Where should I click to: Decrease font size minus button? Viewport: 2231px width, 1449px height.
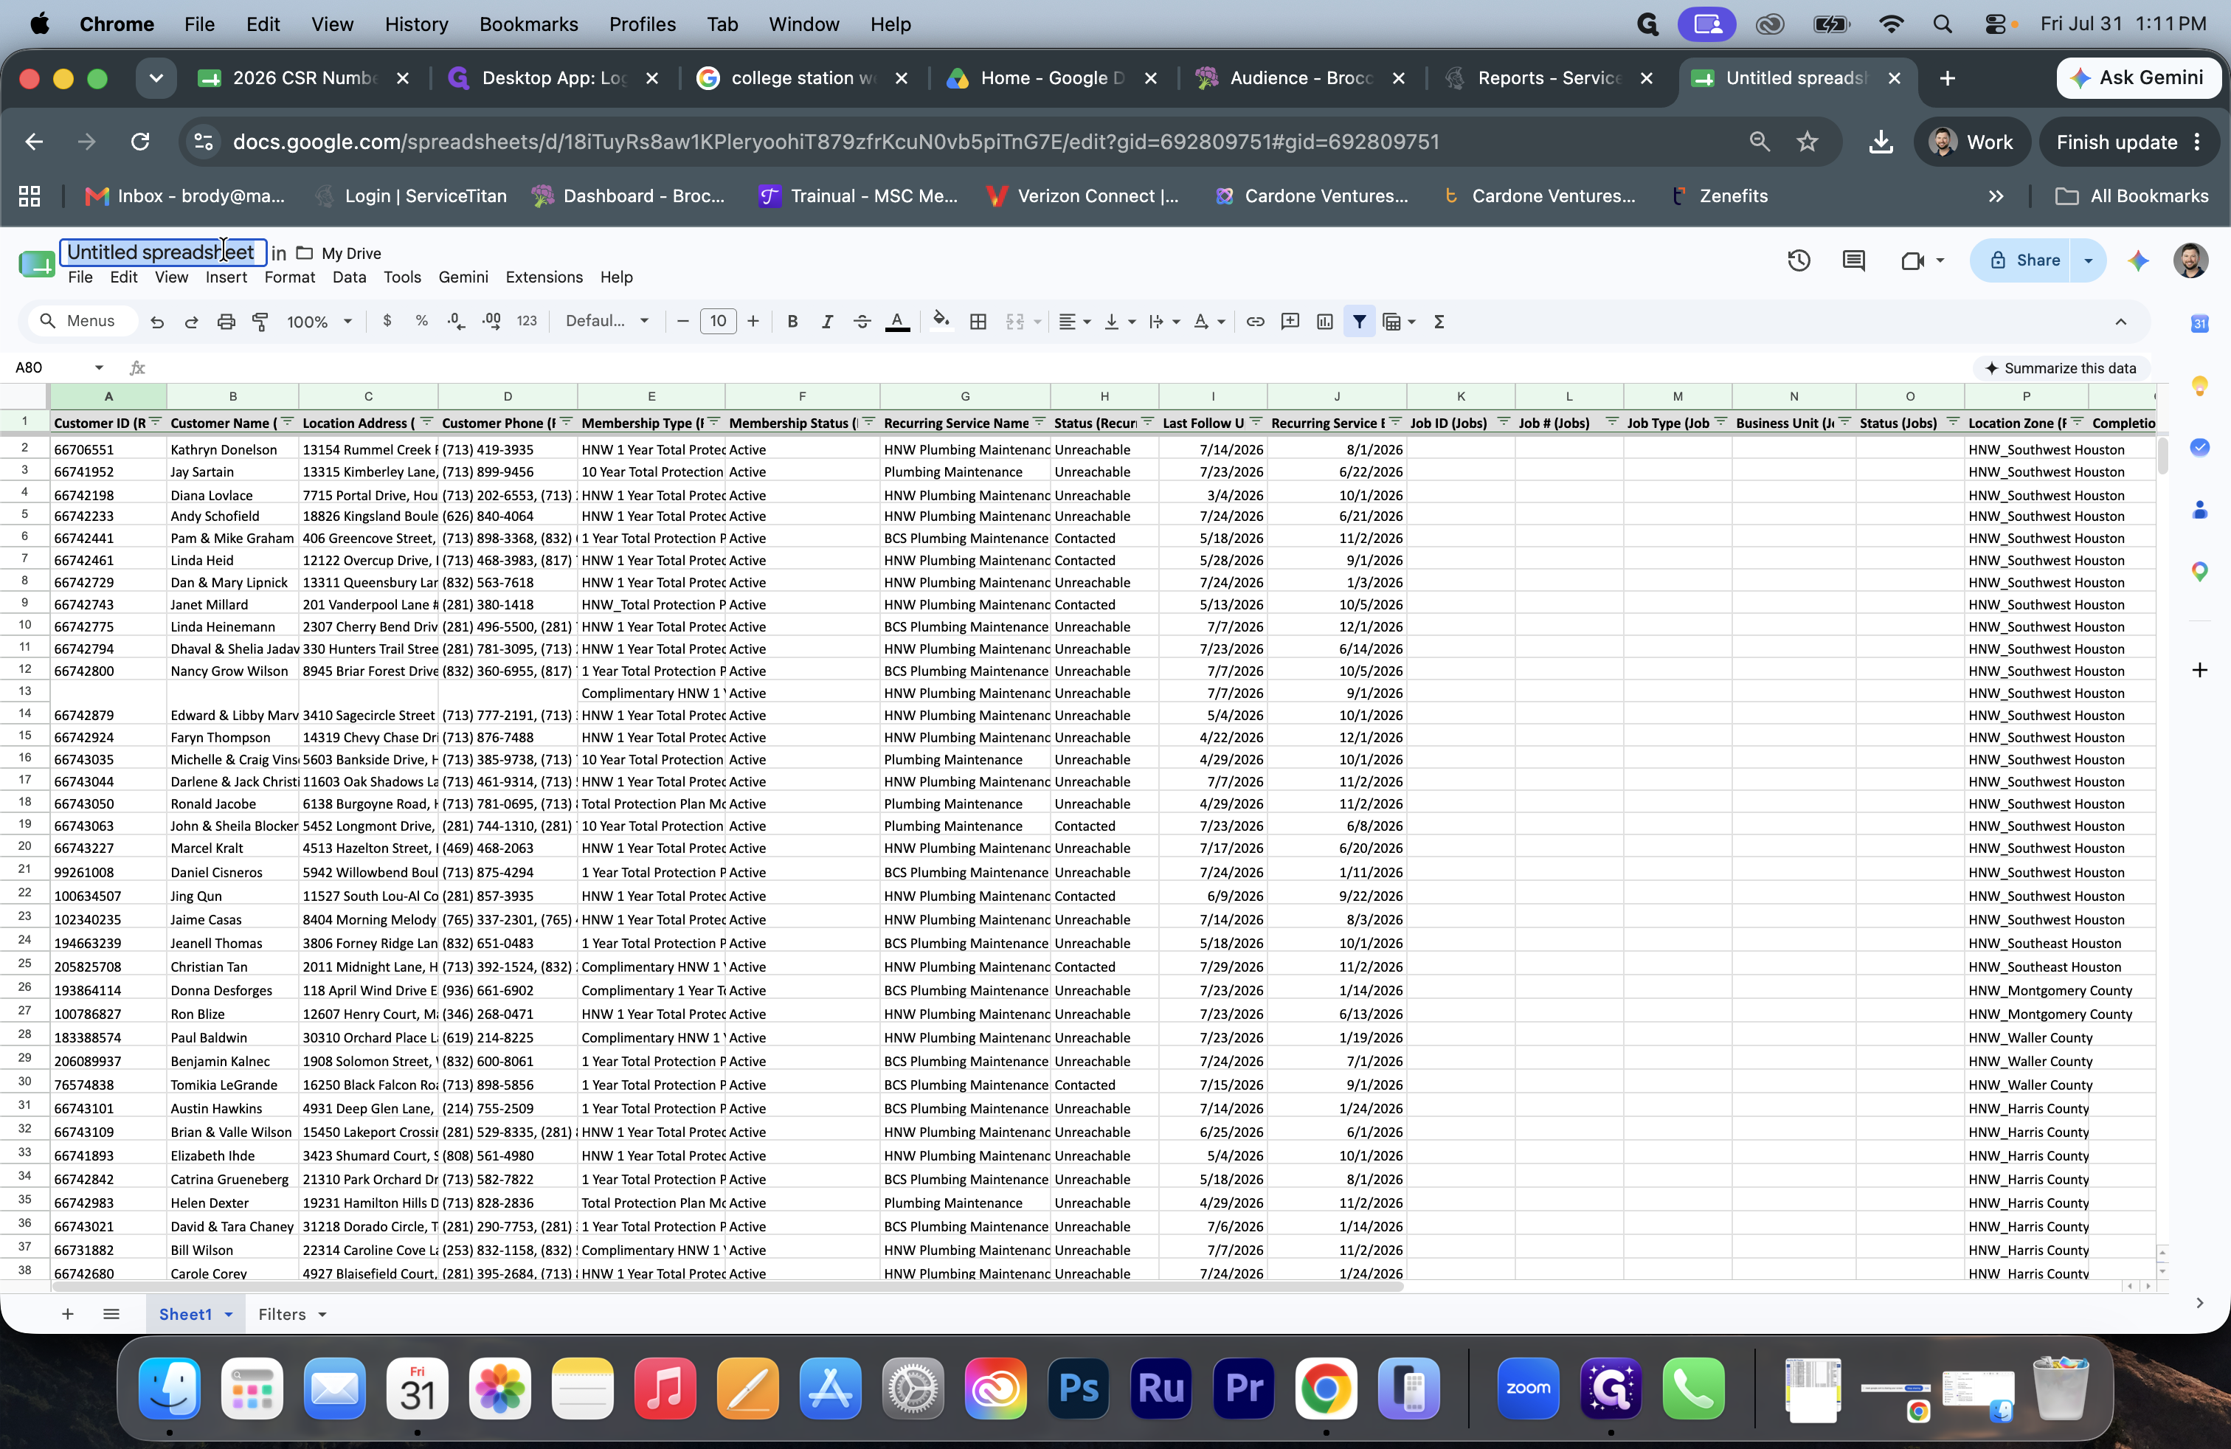[x=682, y=322]
